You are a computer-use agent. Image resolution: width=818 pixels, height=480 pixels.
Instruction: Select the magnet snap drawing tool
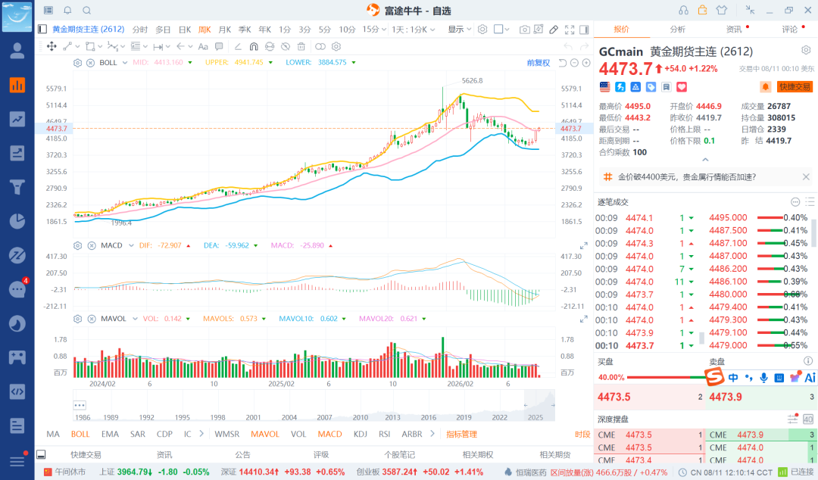point(254,46)
